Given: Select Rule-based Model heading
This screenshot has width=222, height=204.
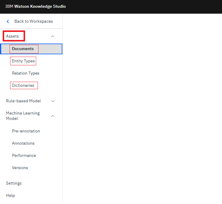Looking at the screenshot, I should (23, 101).
